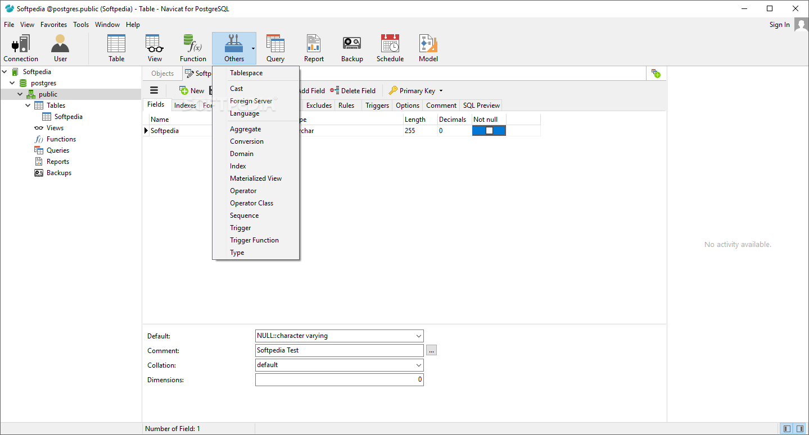Screen dimensions: 809x435
Task: Switch to the Triggers tab
Action: [x=377, y=106]
